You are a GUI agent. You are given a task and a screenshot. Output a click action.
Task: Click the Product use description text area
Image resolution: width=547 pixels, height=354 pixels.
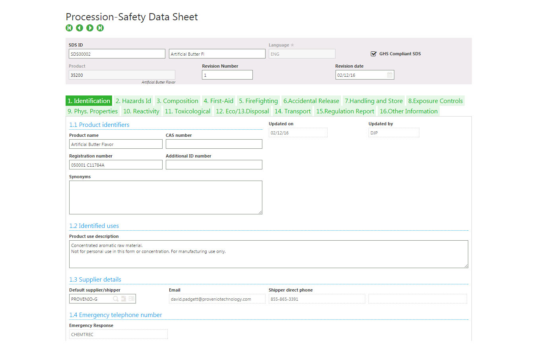coord(269,254)
